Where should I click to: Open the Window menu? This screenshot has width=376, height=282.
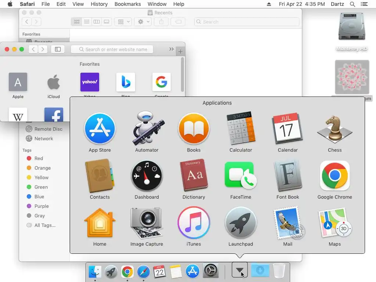(x=157, y=4)
